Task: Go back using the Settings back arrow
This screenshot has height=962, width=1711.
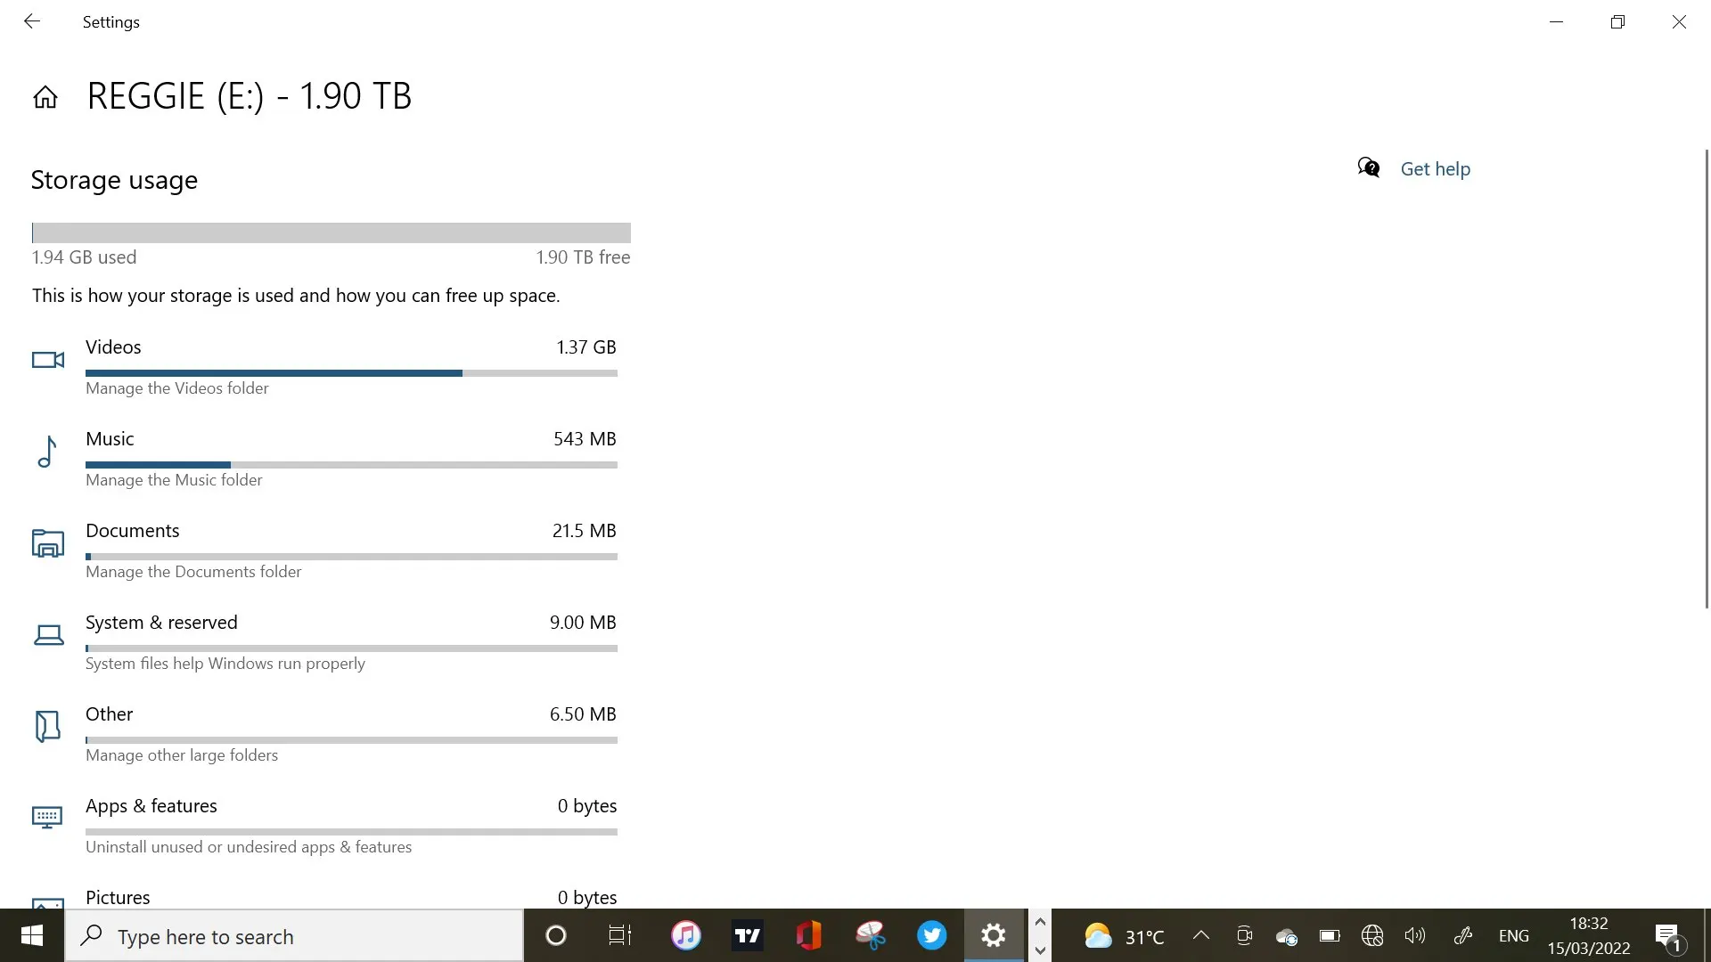Action: tap(32, 21)
